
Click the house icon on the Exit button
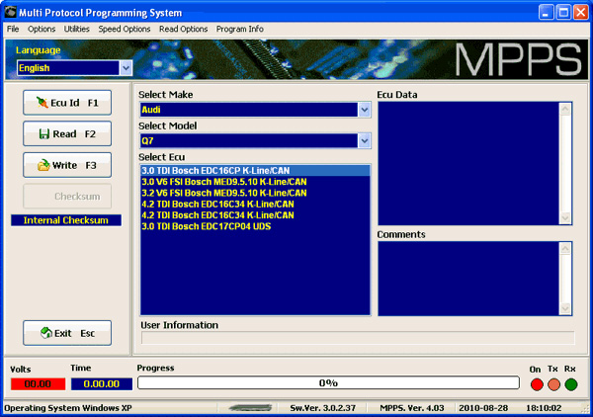click(x=46, y=333)
